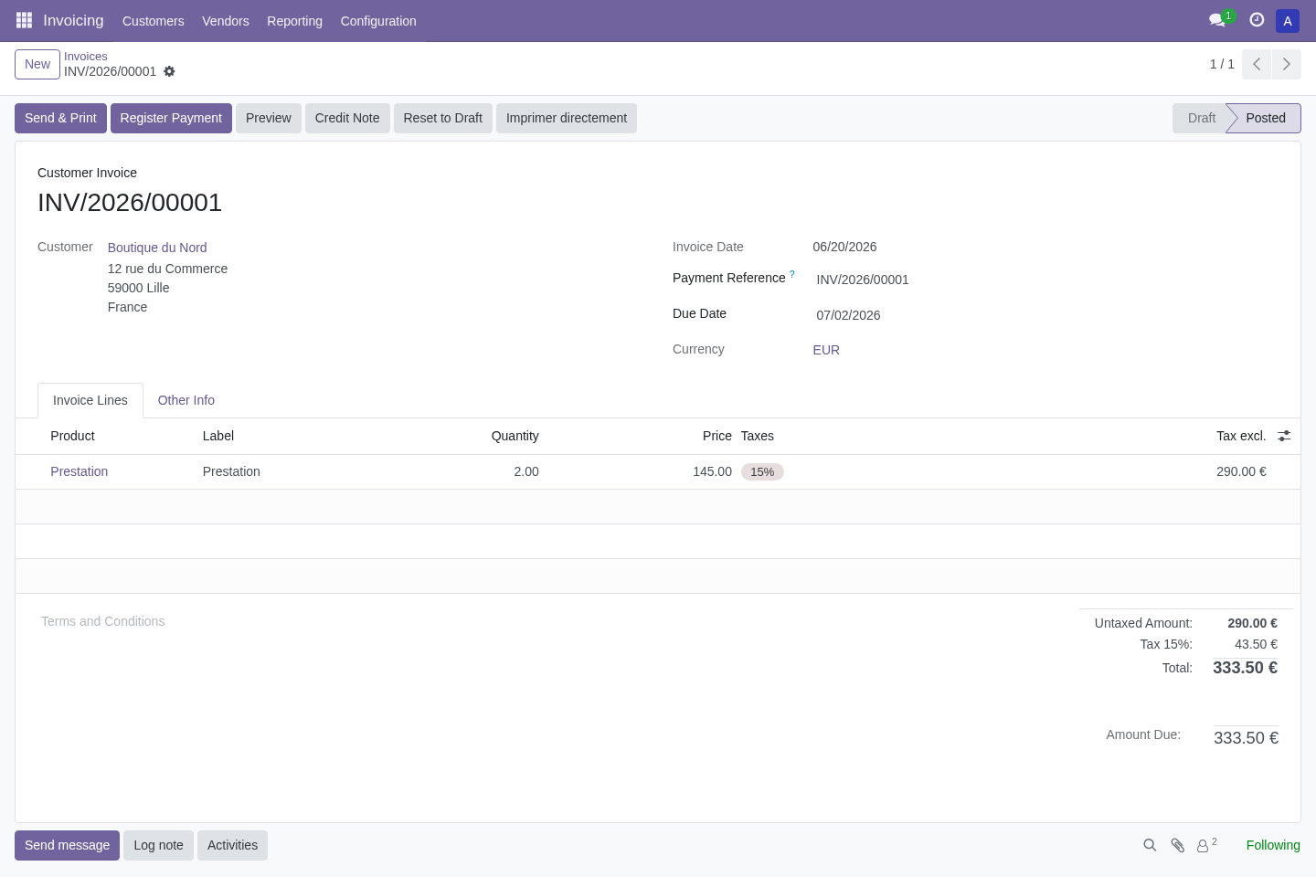This screenshot has height=877, width=1316.
Task: Go to next record arrow
Action: point(1286,64)
